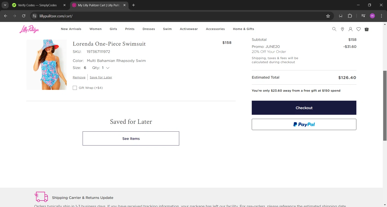
Task: Proceed with the Checkout button
Action: pos(304,108)
